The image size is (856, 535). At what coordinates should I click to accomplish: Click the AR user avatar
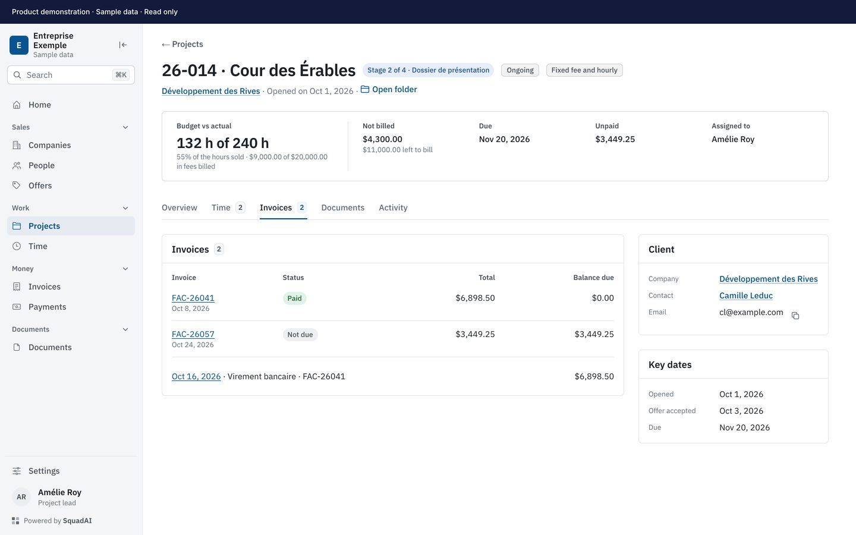coord(21,497)
